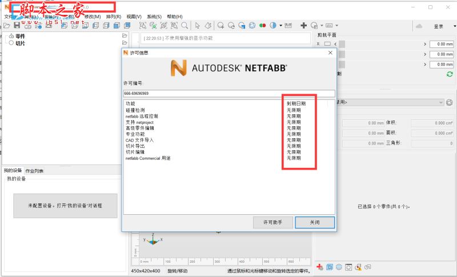457x277 pixels.
Task: Switch to the 作业列表 tab
Action: 34,171
